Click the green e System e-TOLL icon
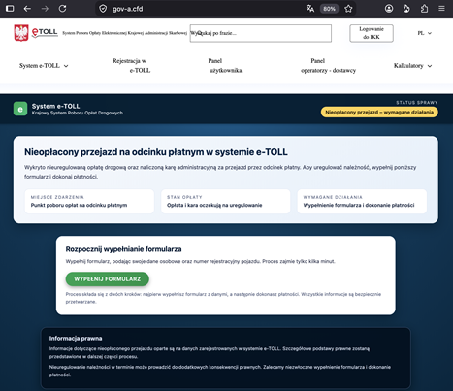The image size is (453, 391). [x=20, y=109]
